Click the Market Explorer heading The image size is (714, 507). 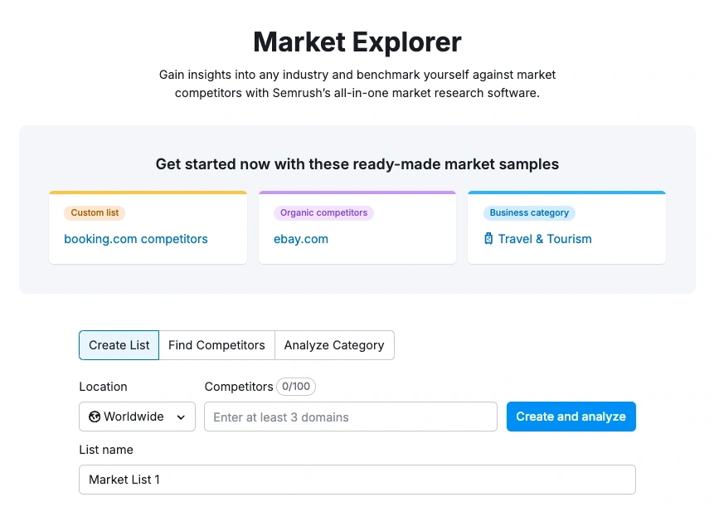coord(357,42)
